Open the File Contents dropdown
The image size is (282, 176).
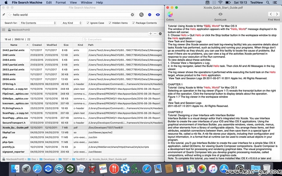pyautogui.click(x=38, y=23)
